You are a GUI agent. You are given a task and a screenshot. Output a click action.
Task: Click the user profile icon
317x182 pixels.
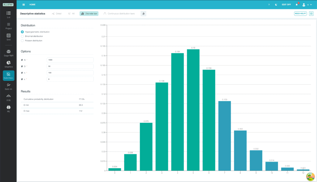(304, 5)
